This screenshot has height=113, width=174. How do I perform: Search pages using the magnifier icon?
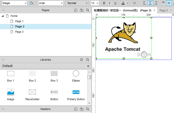tap(88, 10)
